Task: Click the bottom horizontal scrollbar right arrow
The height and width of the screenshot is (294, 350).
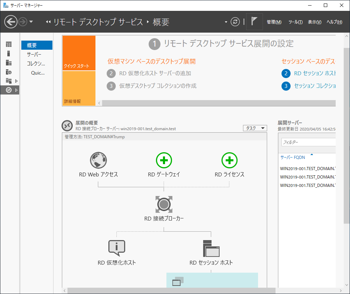Action: [341, 290]
